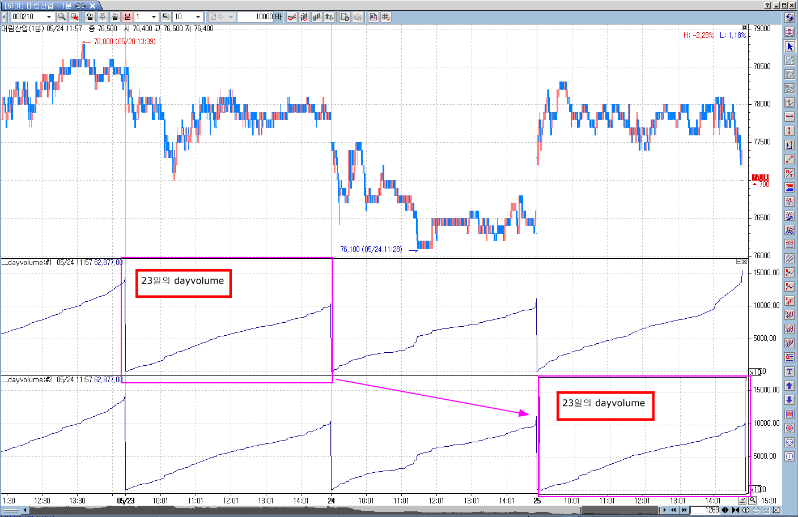Click the bar count field showing 10000
This screenshot has width=798, height=517.
[256, 17]
